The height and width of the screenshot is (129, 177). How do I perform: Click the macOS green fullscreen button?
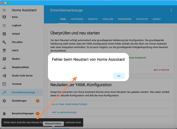click(9, 3)
